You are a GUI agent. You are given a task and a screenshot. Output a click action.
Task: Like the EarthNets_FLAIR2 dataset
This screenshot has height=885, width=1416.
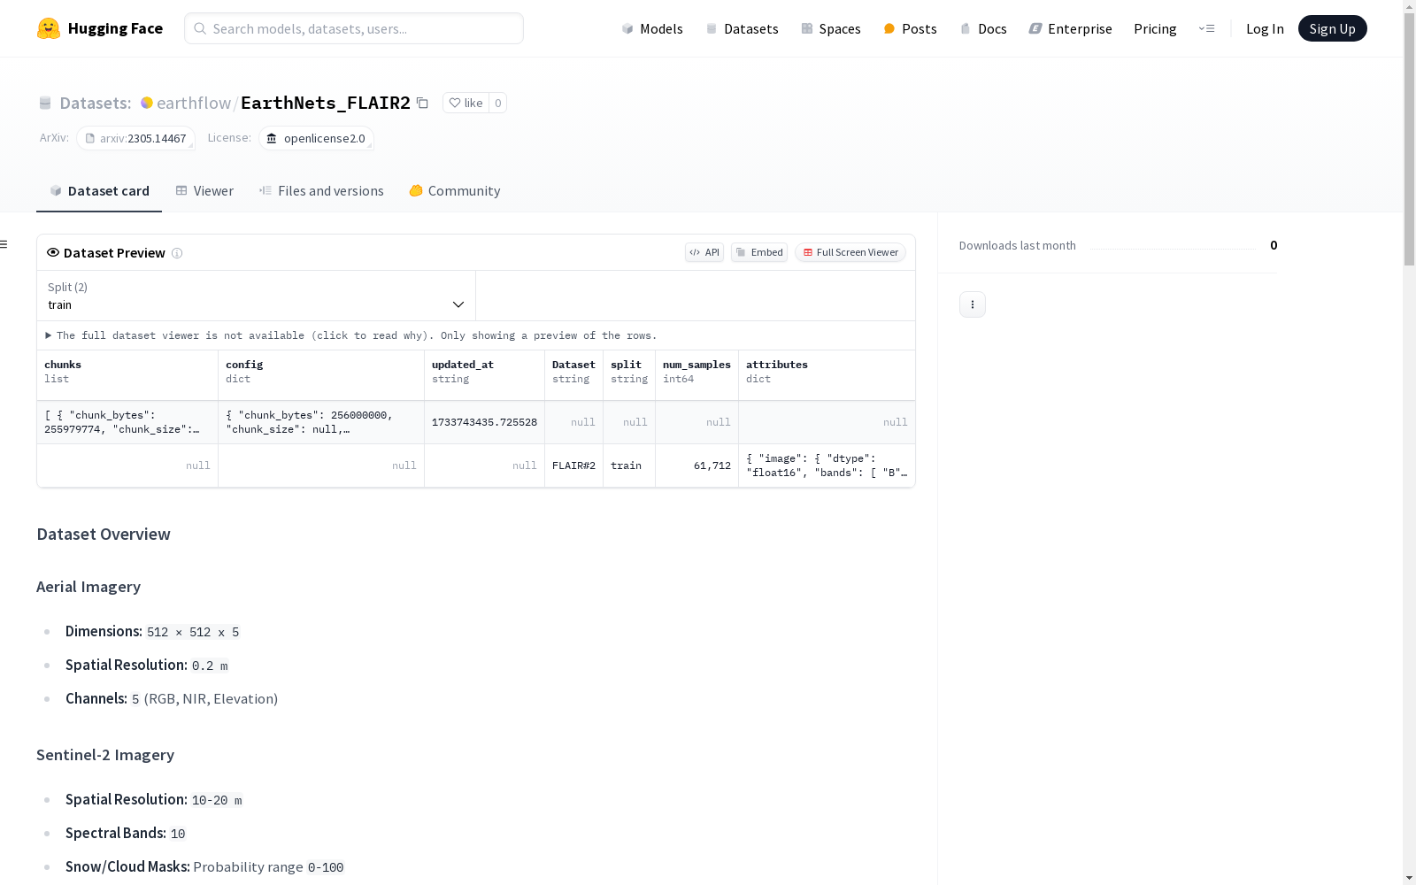pos(466,103)
